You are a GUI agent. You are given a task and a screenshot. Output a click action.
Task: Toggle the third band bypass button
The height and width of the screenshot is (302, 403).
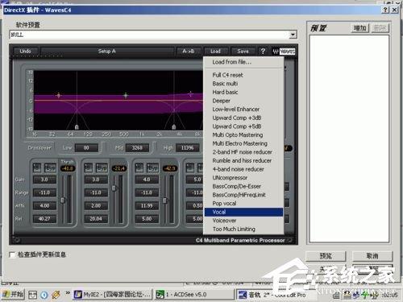click(152, 168)
